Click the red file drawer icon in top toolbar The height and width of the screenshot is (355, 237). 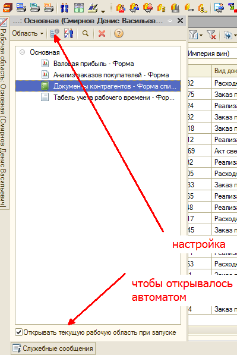tap(7, 7)
